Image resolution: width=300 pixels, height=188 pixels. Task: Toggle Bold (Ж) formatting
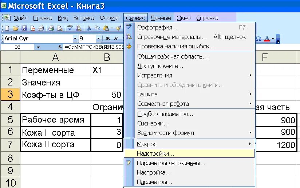click(x=108, y=39)
